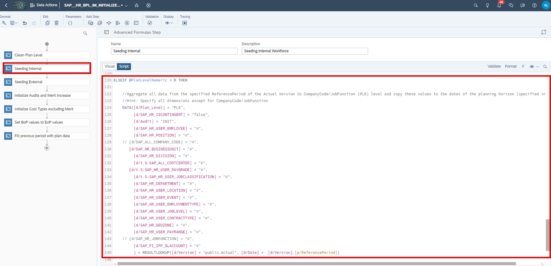Search steps with the left panel magnifier

coord(85,34)
